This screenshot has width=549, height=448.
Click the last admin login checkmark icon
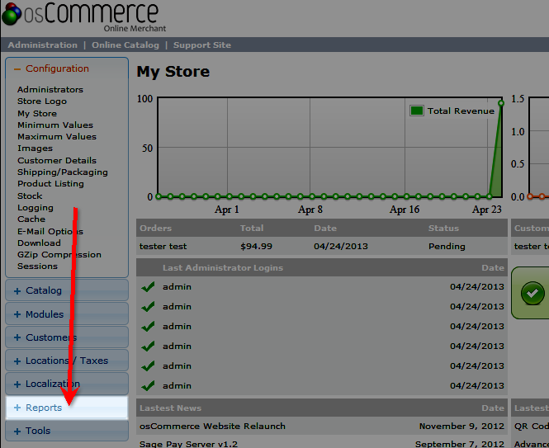click(149, 385)
